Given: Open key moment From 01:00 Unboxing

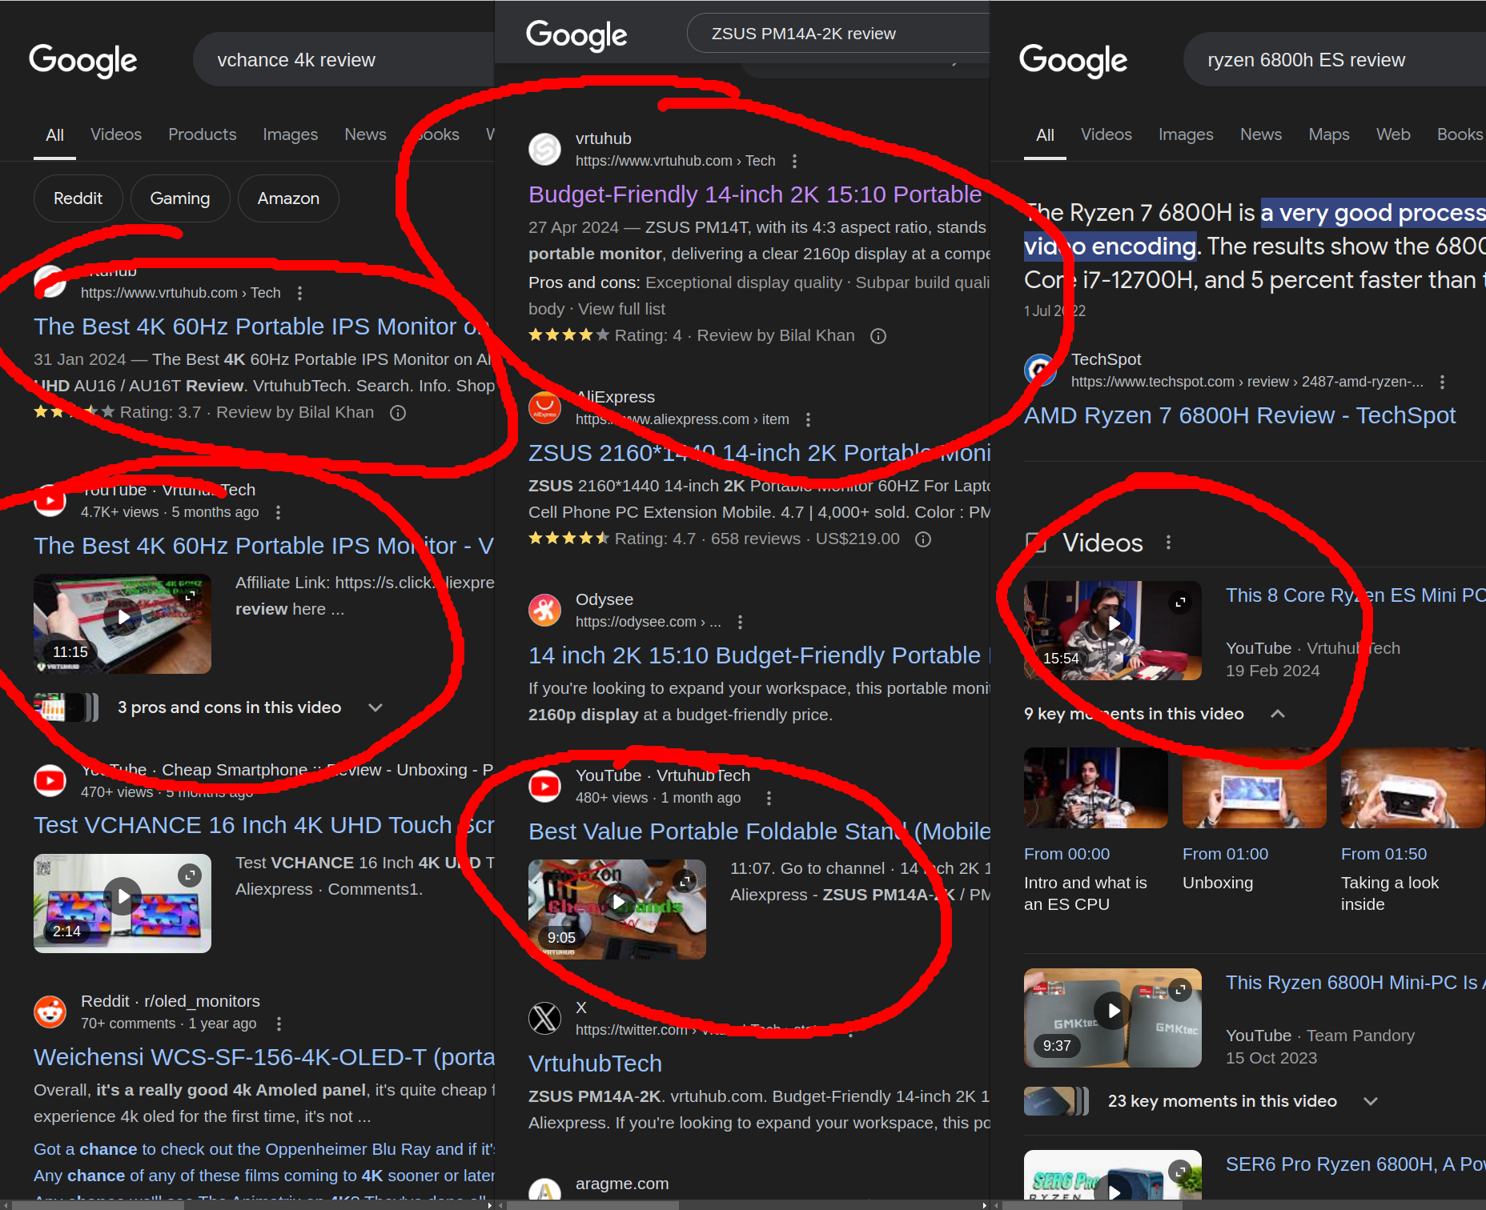Looking at the screenshot, I should 1254,788.
